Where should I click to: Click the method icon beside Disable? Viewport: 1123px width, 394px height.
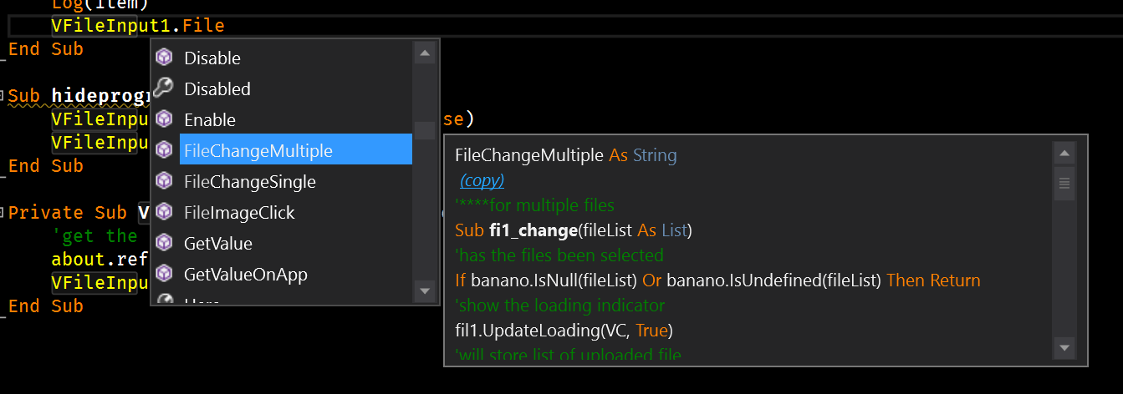point(164,58)
